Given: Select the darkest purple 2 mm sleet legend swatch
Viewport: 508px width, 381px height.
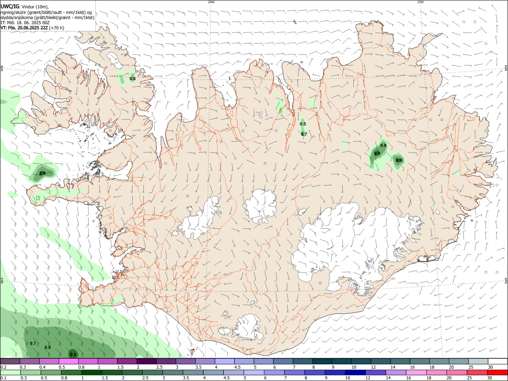Looking at the screenshot, I should point(146,362).
